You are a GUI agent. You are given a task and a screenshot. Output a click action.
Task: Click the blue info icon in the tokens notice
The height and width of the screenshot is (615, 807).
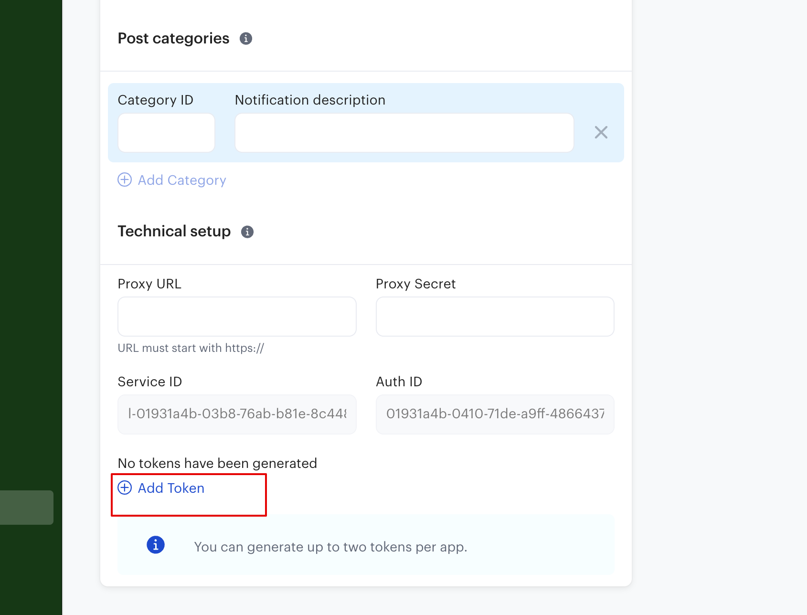pyautogui.click(x=156, y=545)
